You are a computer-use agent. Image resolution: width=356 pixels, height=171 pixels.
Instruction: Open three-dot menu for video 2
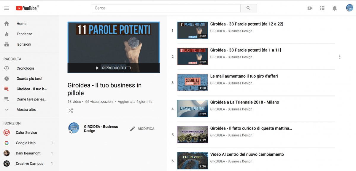(x=340, y=57)
